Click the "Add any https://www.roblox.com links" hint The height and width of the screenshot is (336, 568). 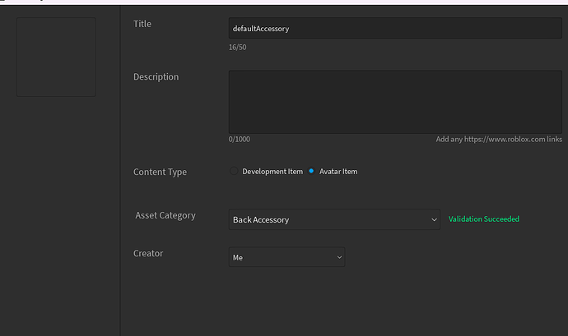tap(498, 140)
